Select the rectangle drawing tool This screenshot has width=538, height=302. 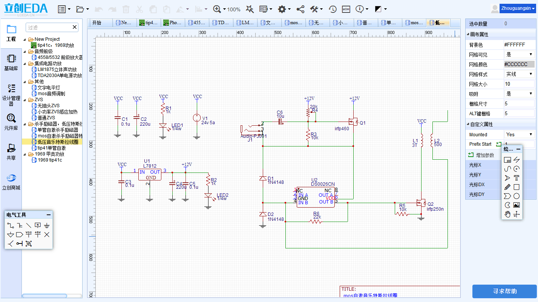tap(517, 187)
